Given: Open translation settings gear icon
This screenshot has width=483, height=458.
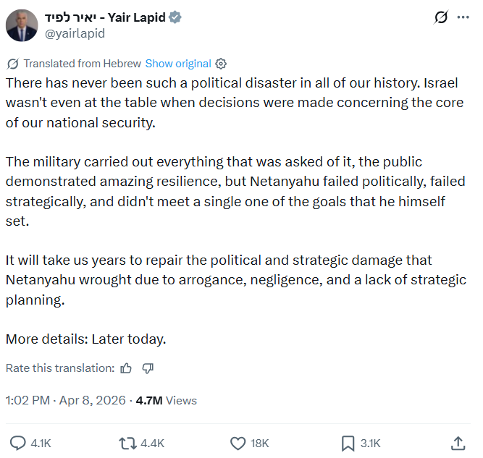Looking at the screenshot, I should 222,64.
